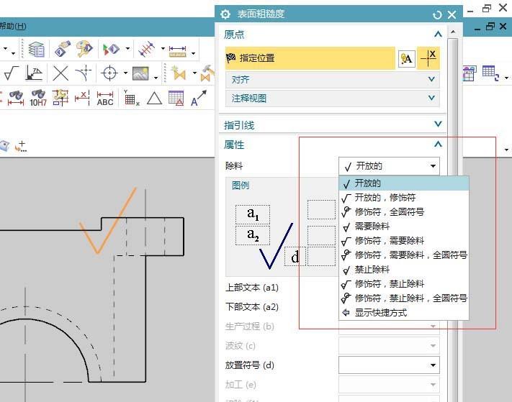Viewport: 512px width, 402px height.
Task: Select the surface roughness symbol tool
Action: [x=12, y=73]
